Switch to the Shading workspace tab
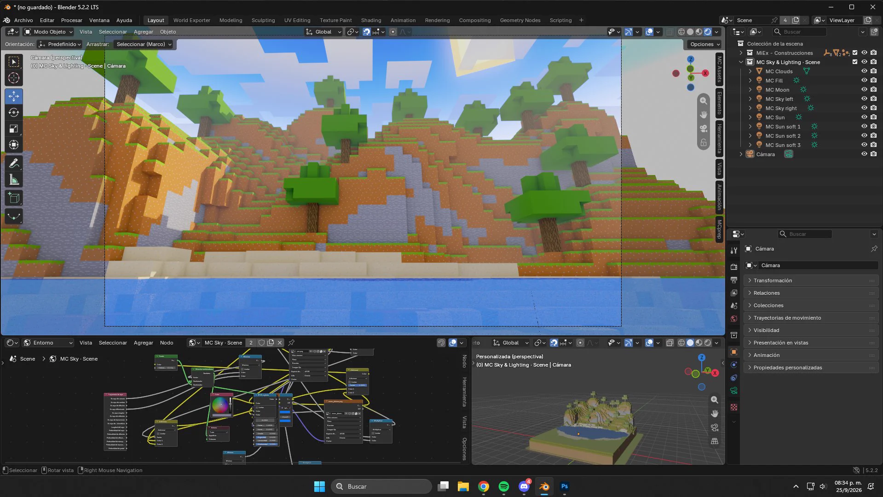This screenshot has width=883, height=497. pyautogui.click(x=371, y=20)
